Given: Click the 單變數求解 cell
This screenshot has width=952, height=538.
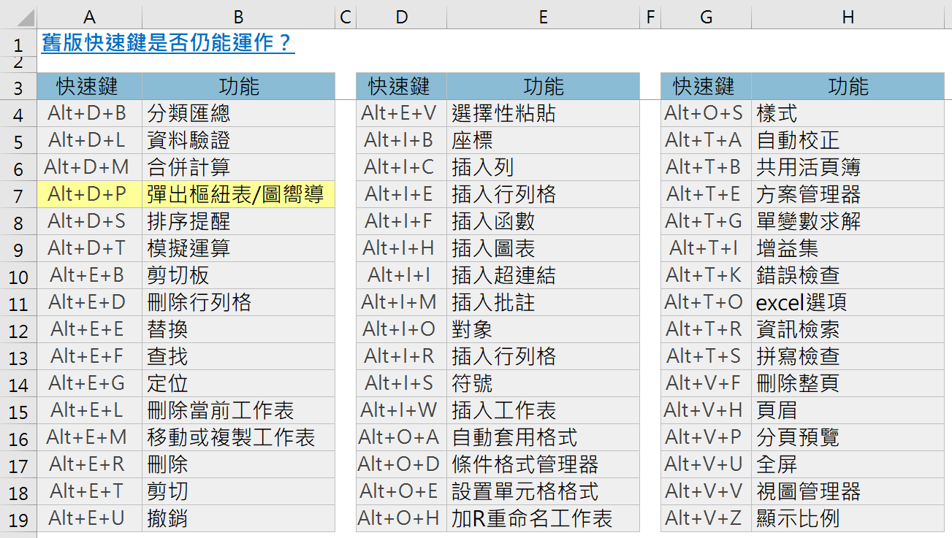Looking at the screenshot, I should point(848,221).
